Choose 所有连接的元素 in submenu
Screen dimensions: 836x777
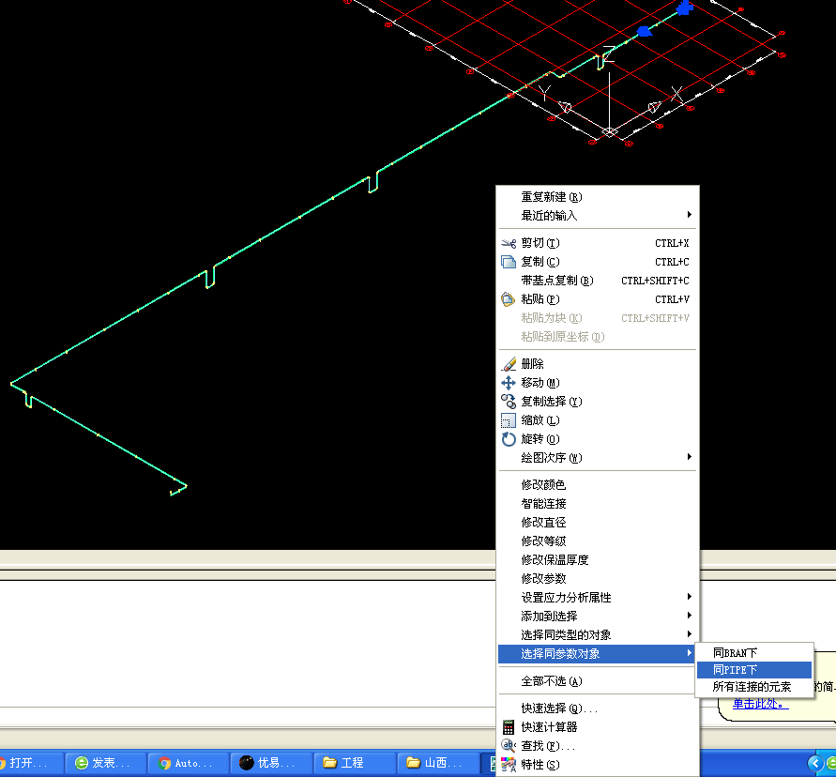(x=753, y=687)
